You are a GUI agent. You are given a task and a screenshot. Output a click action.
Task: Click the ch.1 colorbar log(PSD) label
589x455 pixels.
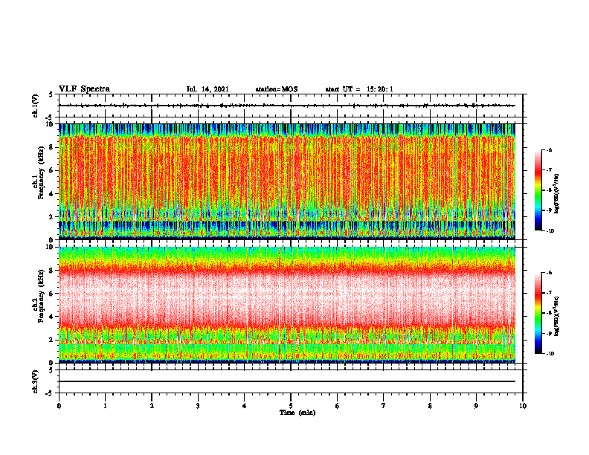[x=557, y=193]
